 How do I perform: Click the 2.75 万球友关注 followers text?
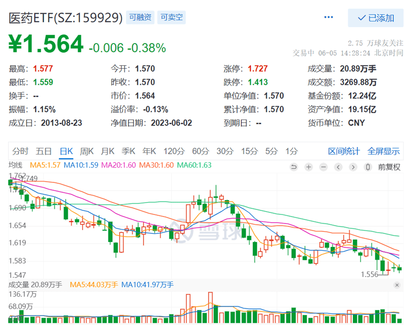[375, 43]
